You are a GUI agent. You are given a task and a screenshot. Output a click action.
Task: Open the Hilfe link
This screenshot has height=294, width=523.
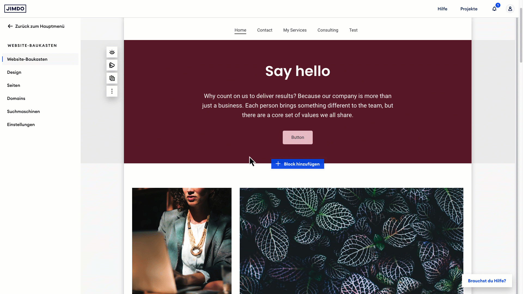point(442,9)
